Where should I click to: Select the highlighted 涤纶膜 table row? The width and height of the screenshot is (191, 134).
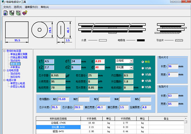[x=110, y=127]
